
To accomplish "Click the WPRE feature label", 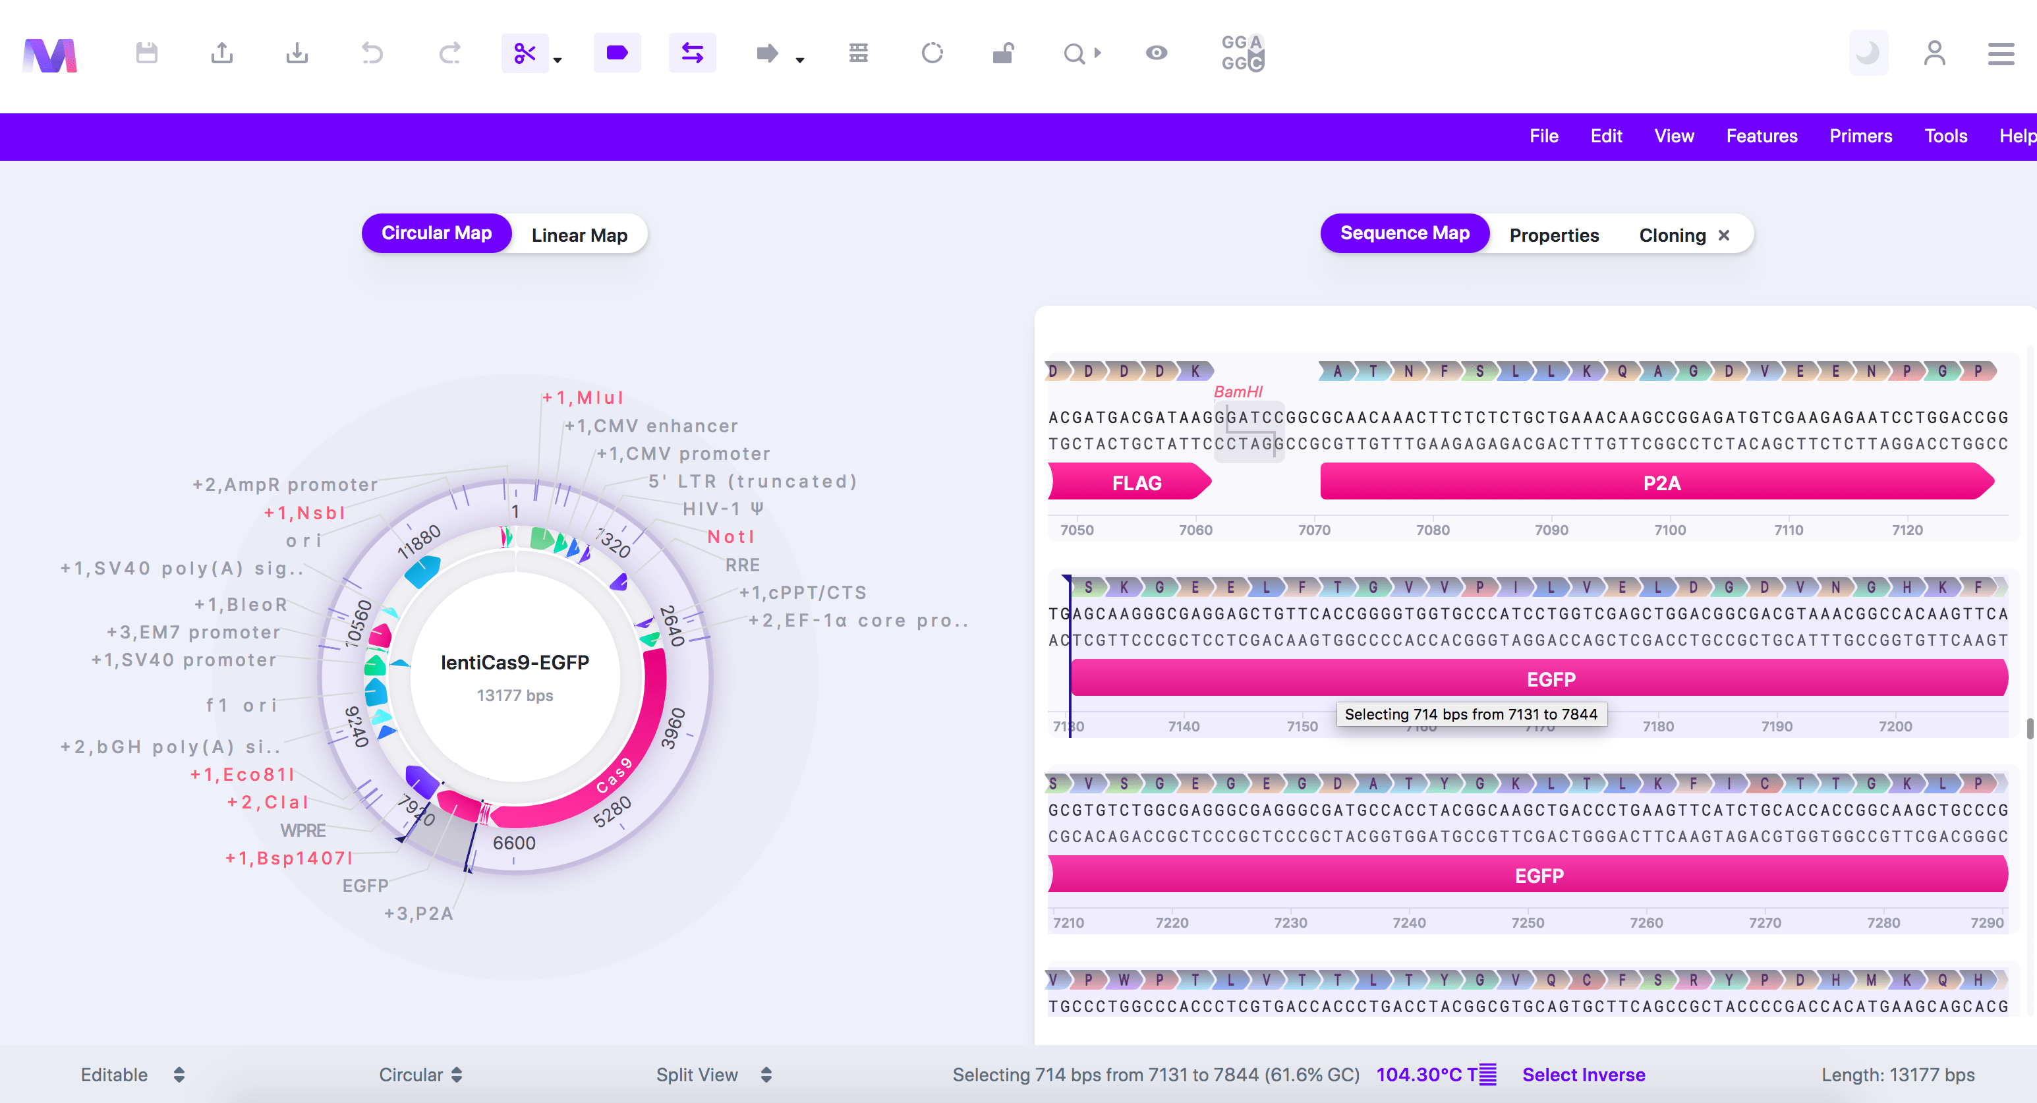I will tap(303, 830).
